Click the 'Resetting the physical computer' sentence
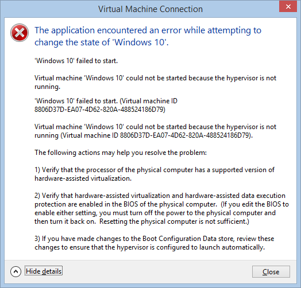 tap(174, 221)
